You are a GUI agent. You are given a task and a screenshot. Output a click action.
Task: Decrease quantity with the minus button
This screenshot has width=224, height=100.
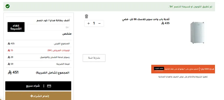pyautogui.click(x=100, y=24)
